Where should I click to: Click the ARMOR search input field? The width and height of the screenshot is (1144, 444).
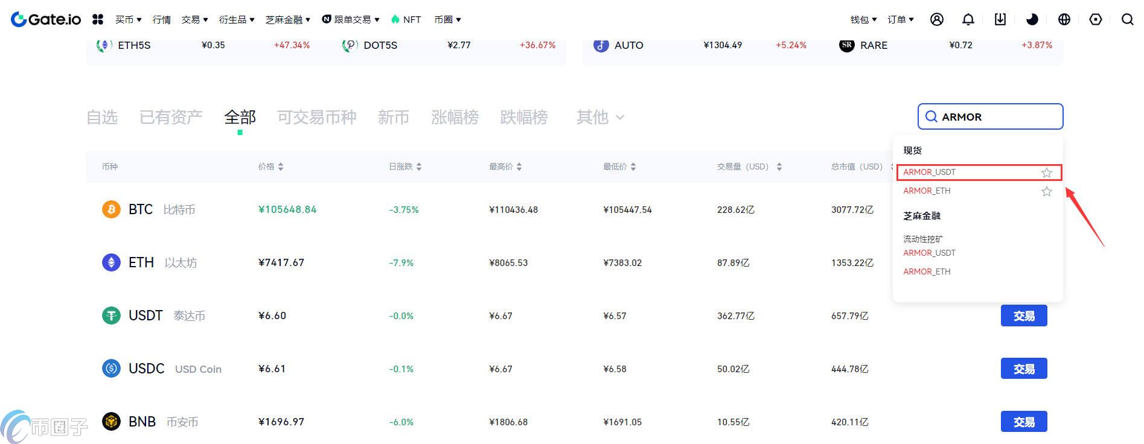pos(990,116)
